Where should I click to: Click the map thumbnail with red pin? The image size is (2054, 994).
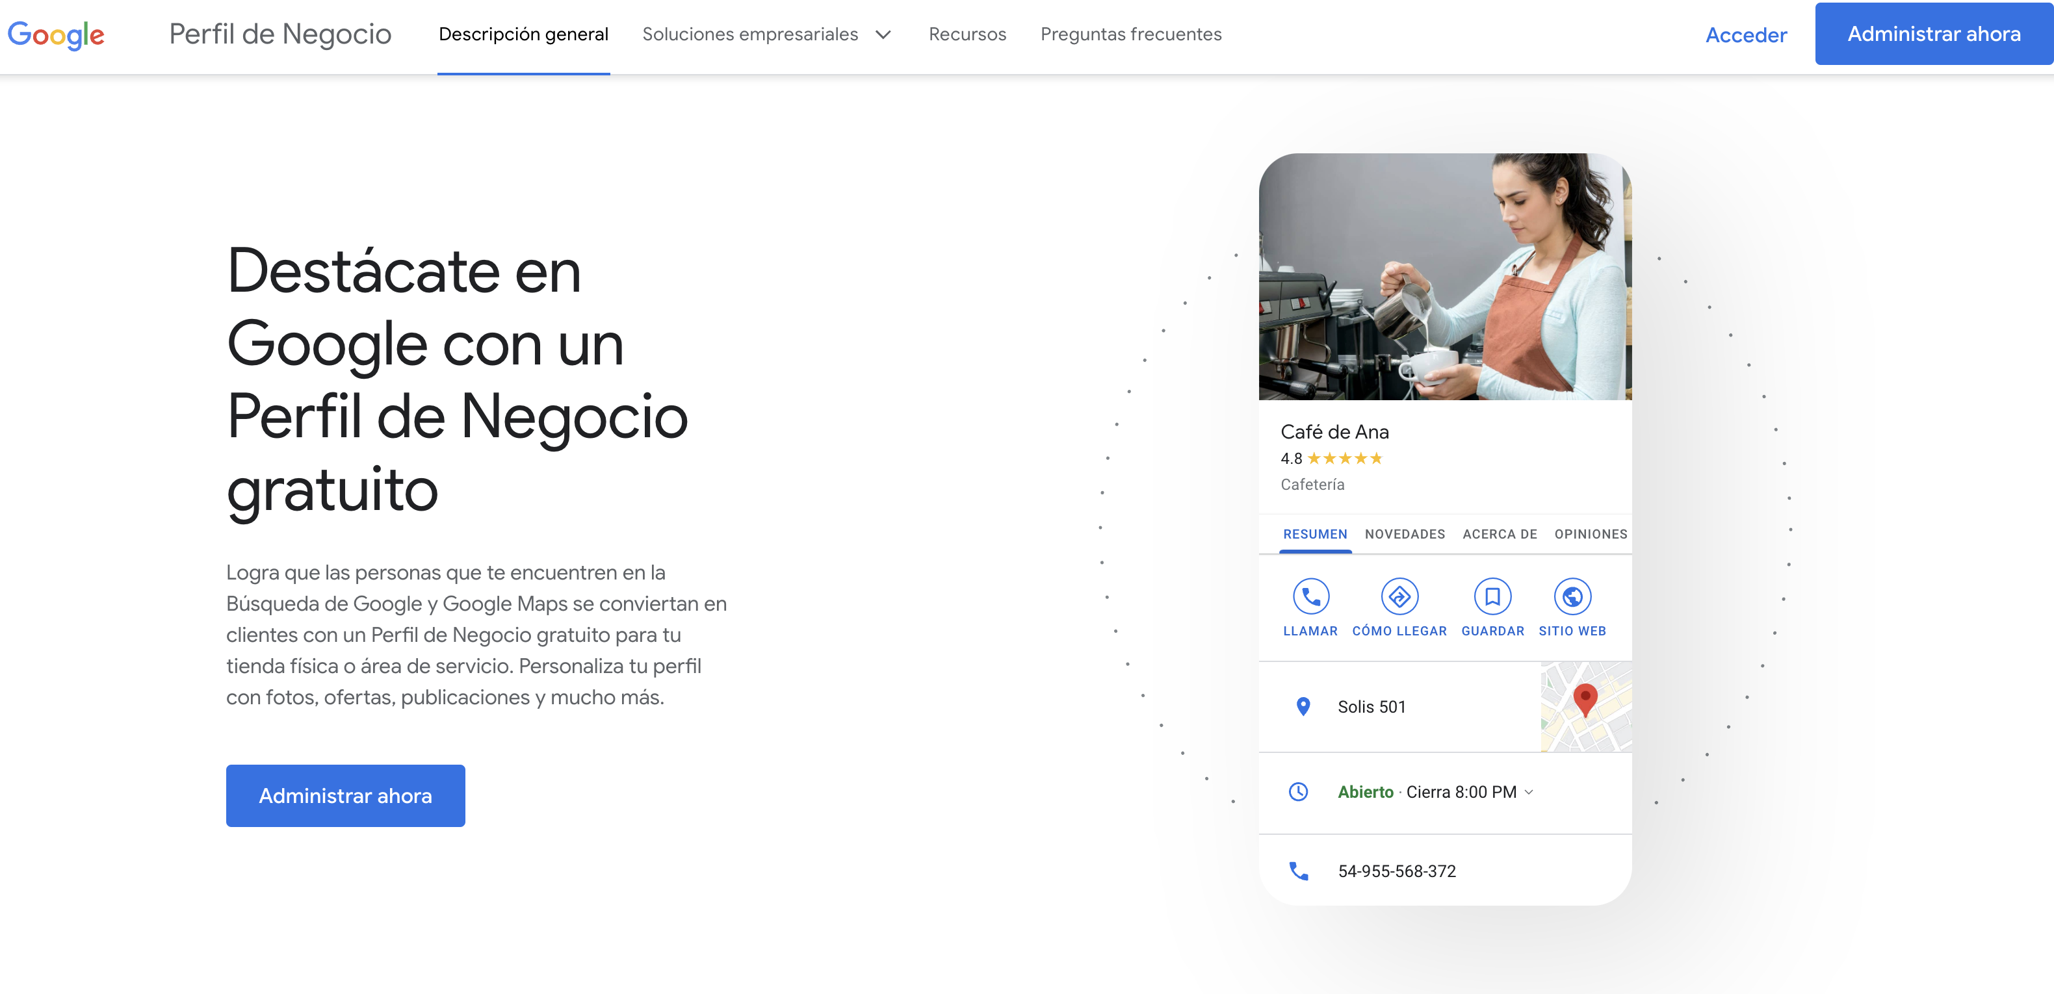[x=1585, y=706]
